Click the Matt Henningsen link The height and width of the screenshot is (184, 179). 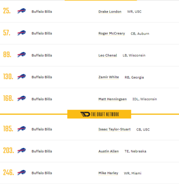(x=113, y=99)
